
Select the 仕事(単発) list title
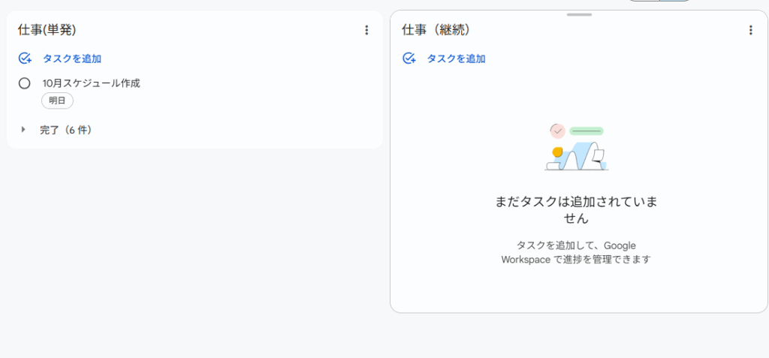[47, 30]
